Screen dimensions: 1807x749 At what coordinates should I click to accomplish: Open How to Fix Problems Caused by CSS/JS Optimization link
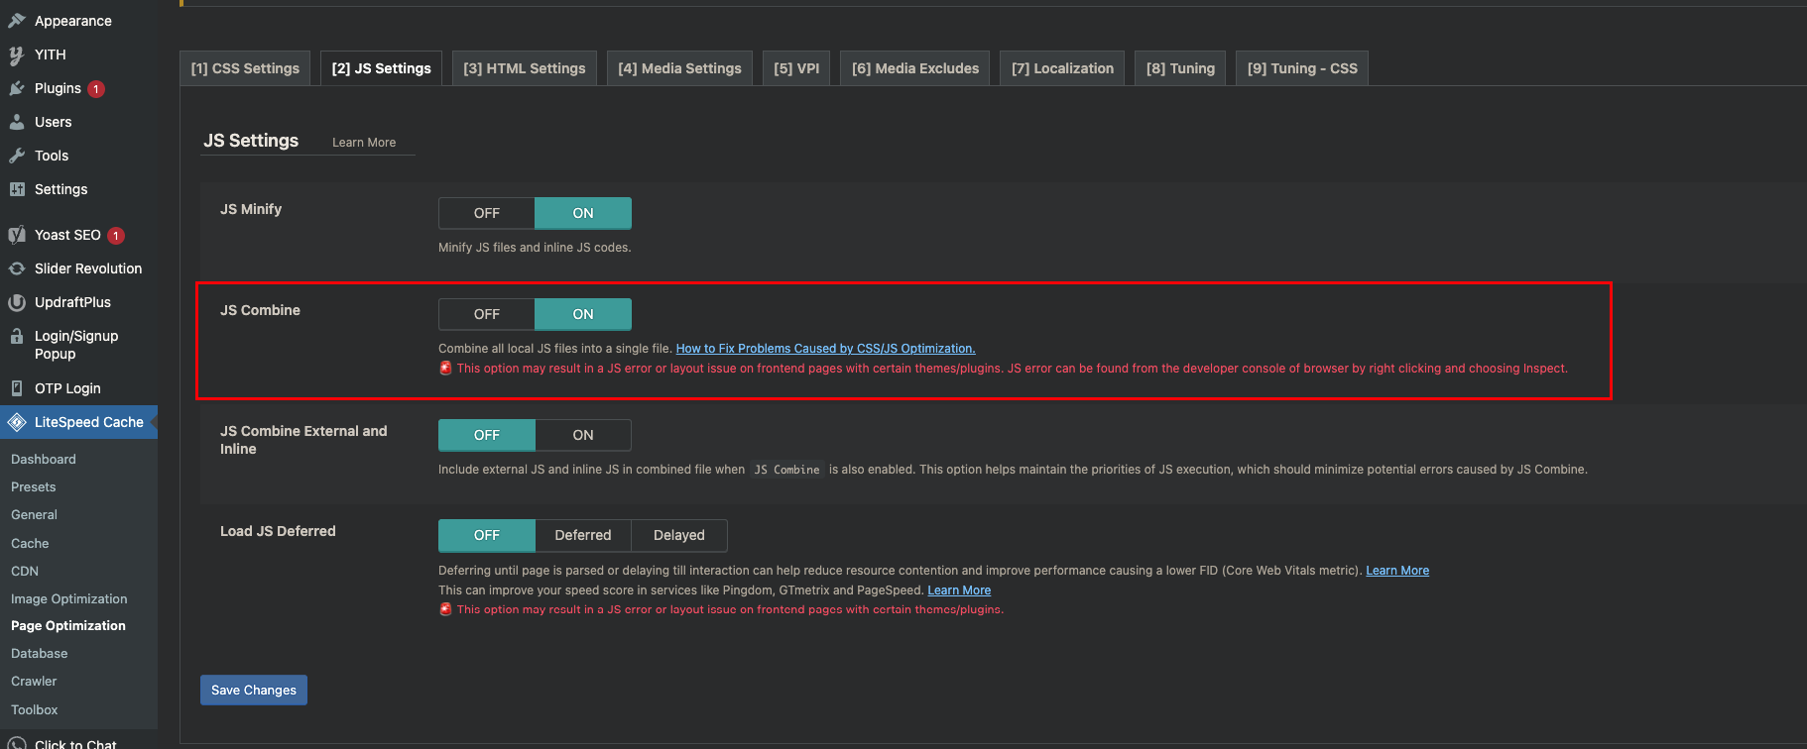pyautogui.click(x=825, y=349)
